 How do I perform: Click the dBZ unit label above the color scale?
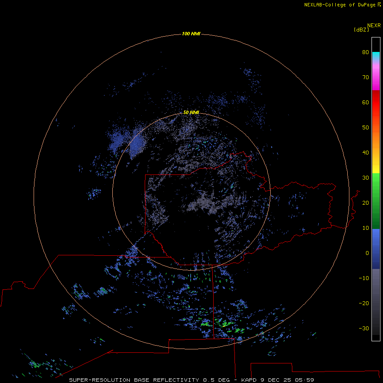coord(361,30)
